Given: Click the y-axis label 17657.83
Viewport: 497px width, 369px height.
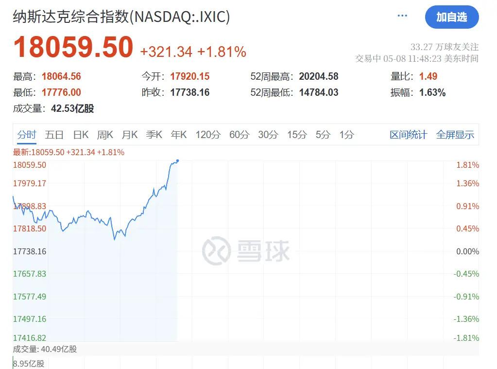Looking at the screenshot, I should coord(30,274).
